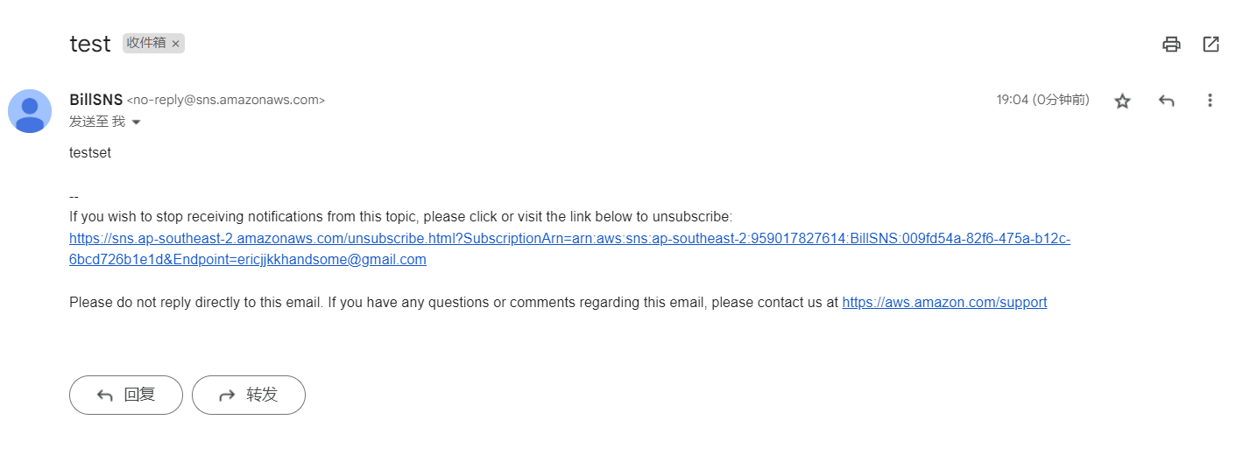
Task: Open the SNS unsubscribe link
Action: point(569,249)
